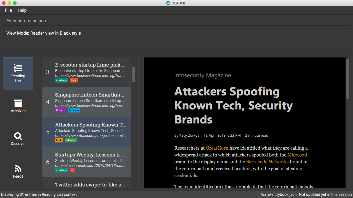Select entry 3 E-scooter startup Lime

click(x=86, y=72)
